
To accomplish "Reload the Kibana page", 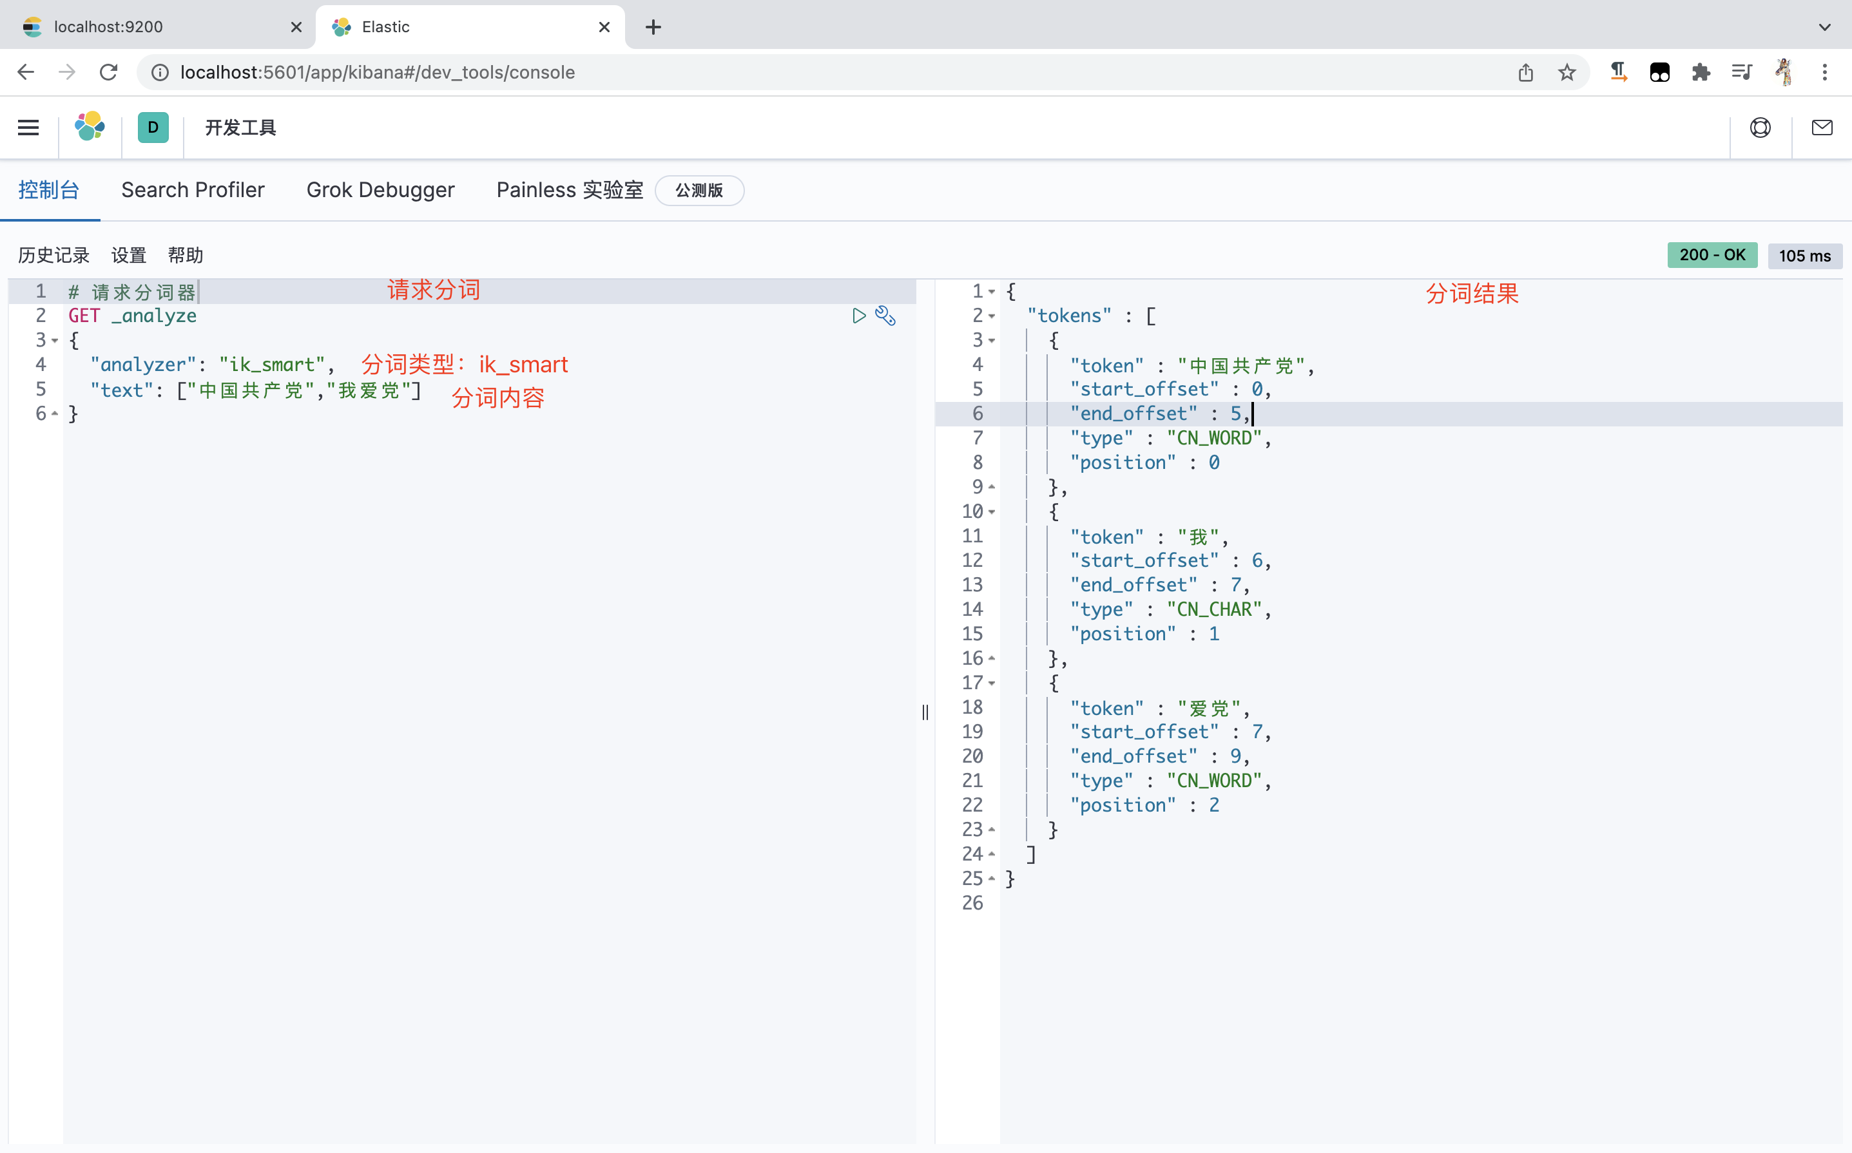I will click(109, 71).
